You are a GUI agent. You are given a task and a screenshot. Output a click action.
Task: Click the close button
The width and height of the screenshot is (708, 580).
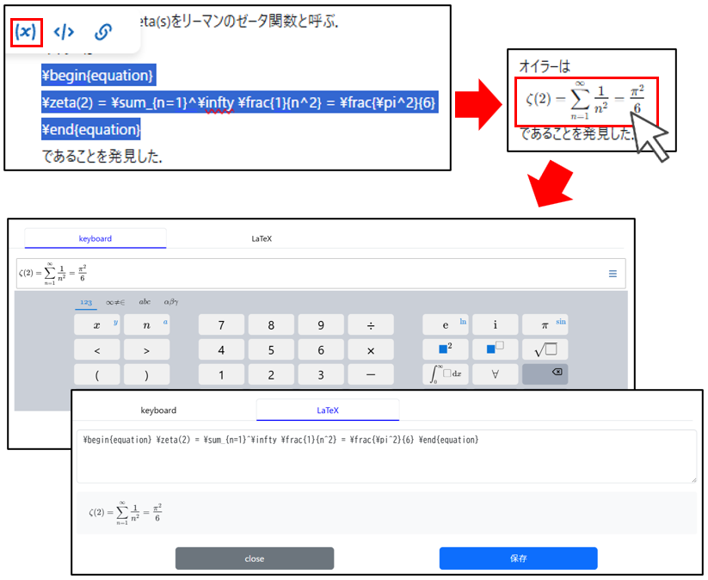pyautogui.click(x=254, y=558)
